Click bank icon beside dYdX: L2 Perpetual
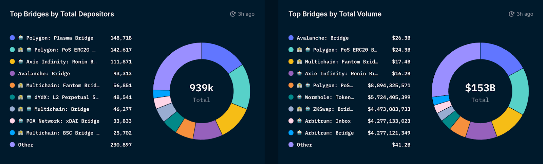 pos(21,97)
